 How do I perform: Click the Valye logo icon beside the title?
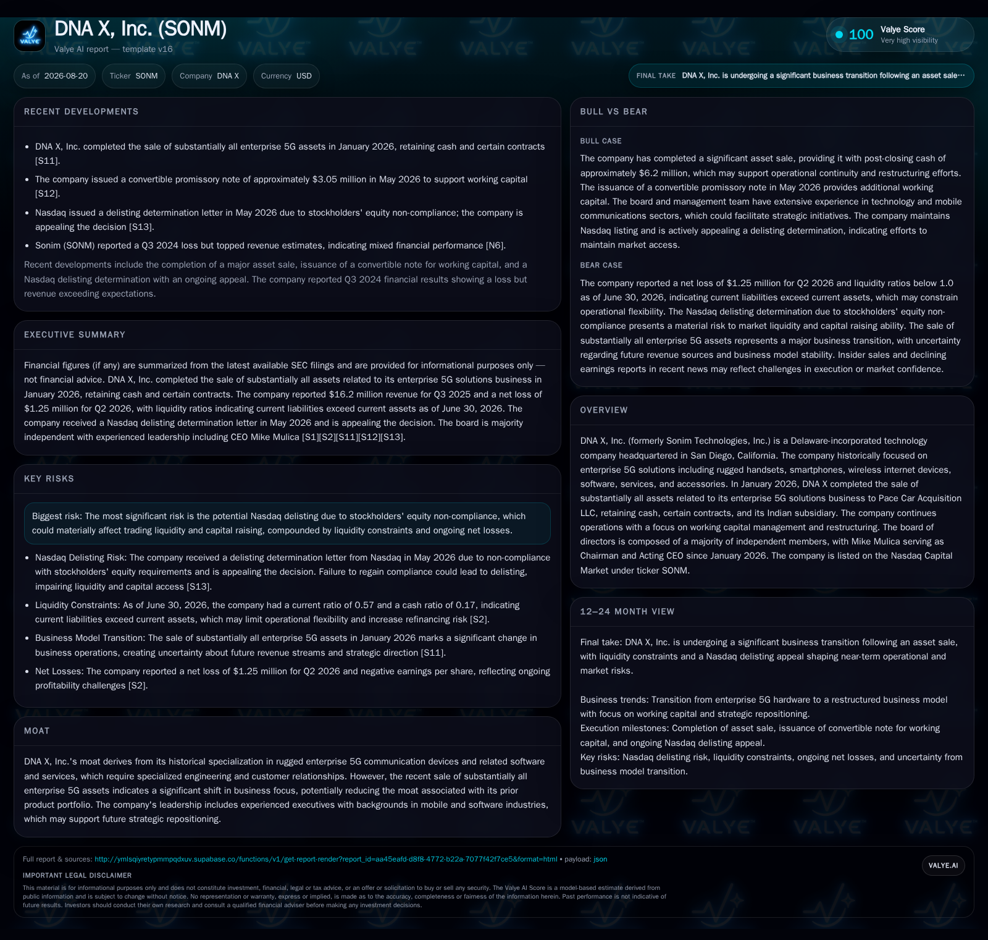pyautogui.click(x=30, y=36)
